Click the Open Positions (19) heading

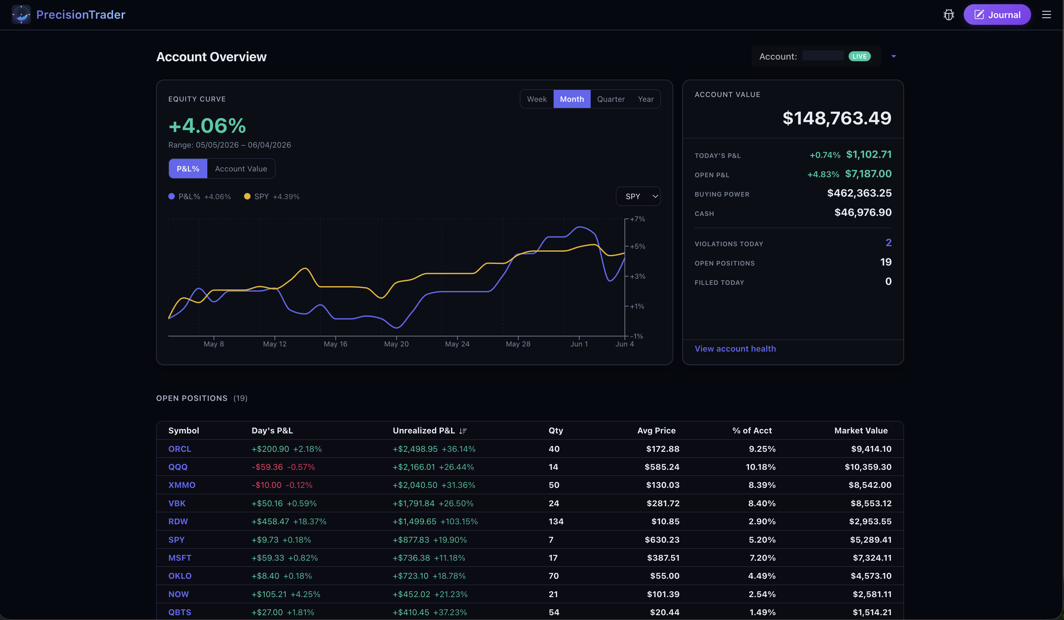point(202,398)
